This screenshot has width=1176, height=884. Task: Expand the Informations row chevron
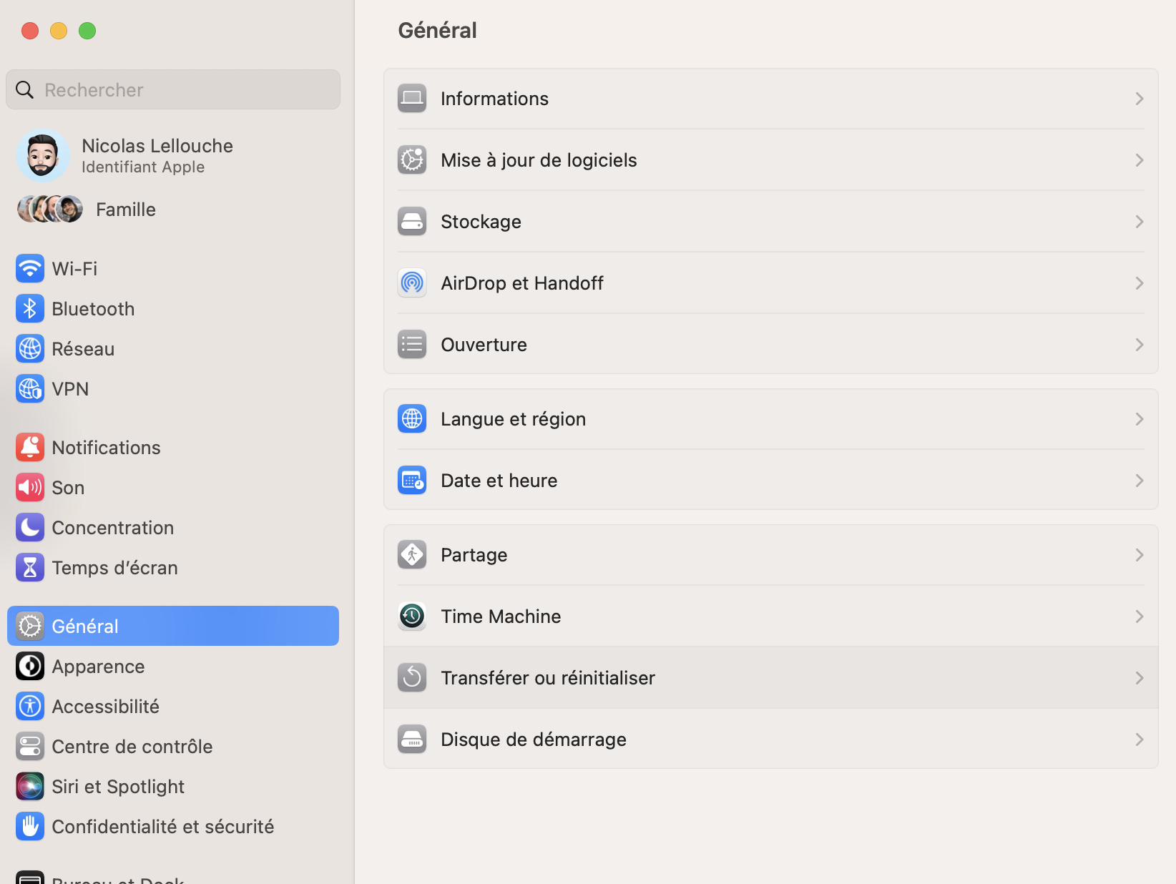coord(1140,99)
